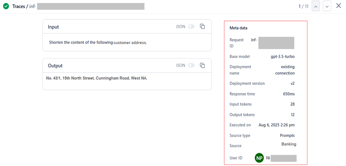Click the Meta data heading
Screen dimensions: 346x166
tap(239, 28)
